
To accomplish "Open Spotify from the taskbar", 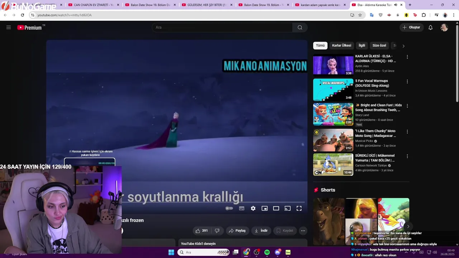I will [x=267, y=252].
